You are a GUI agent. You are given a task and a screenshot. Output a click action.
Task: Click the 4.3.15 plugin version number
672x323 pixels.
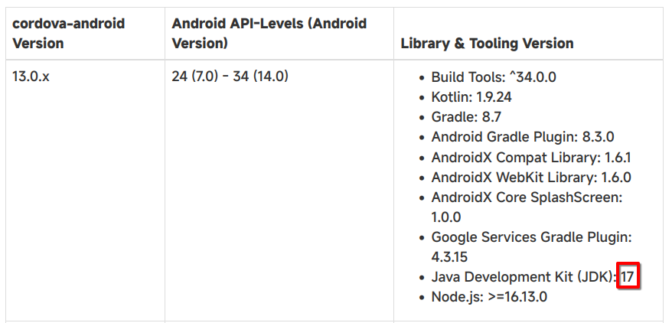tap(450, 256)
